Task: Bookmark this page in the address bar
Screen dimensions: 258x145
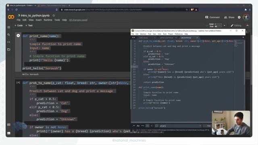Action: [x=56, y=10]
